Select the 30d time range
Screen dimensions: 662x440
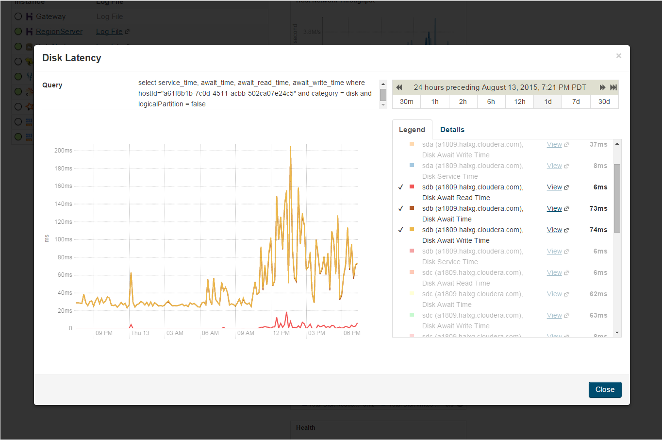tap(604, 102)
